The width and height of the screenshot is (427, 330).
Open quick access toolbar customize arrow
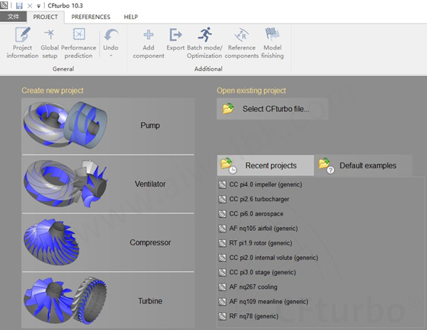tap(38, 6)
